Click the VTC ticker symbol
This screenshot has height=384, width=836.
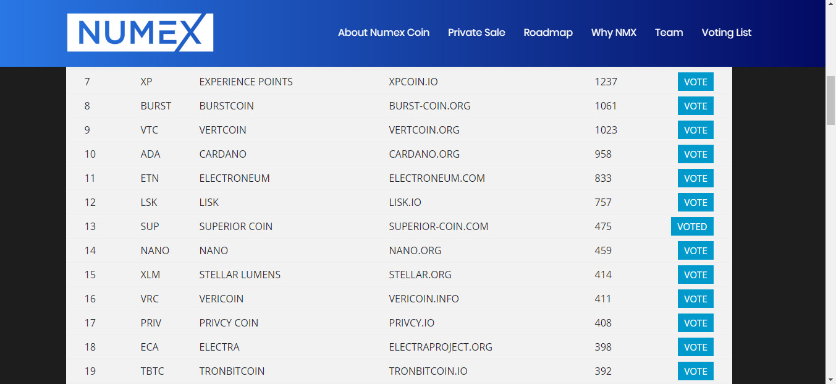click(x=150, y=130)
